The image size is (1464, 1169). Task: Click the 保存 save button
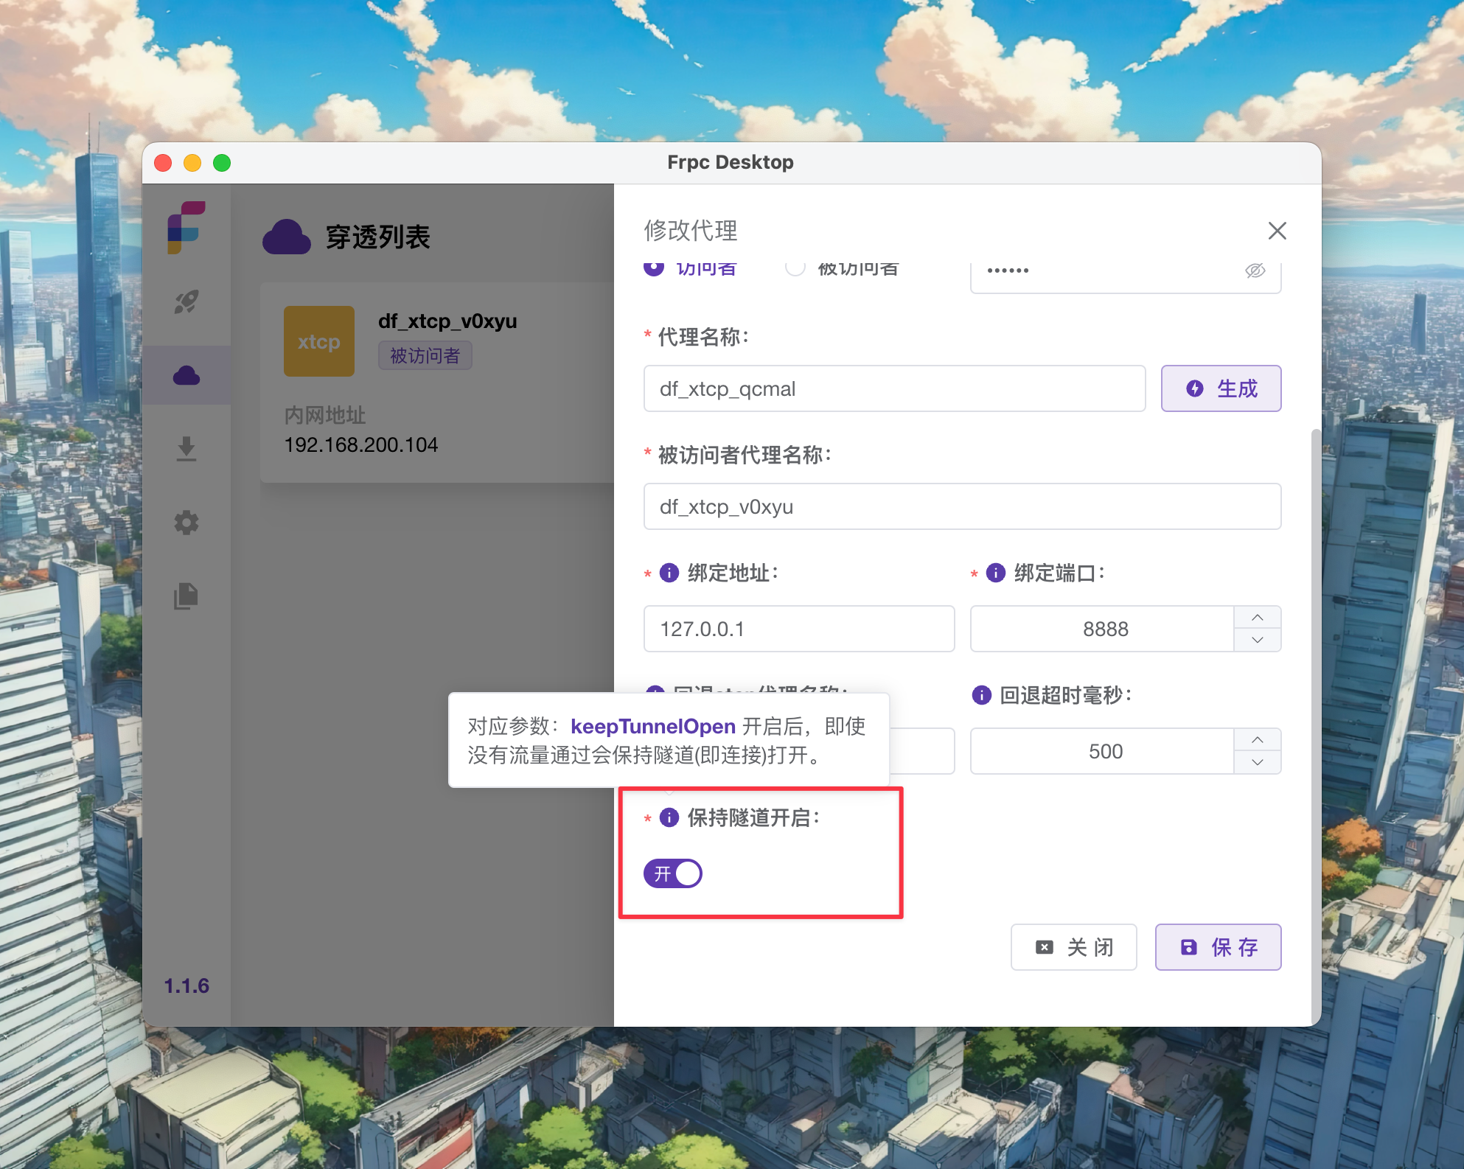[1219, 947]
